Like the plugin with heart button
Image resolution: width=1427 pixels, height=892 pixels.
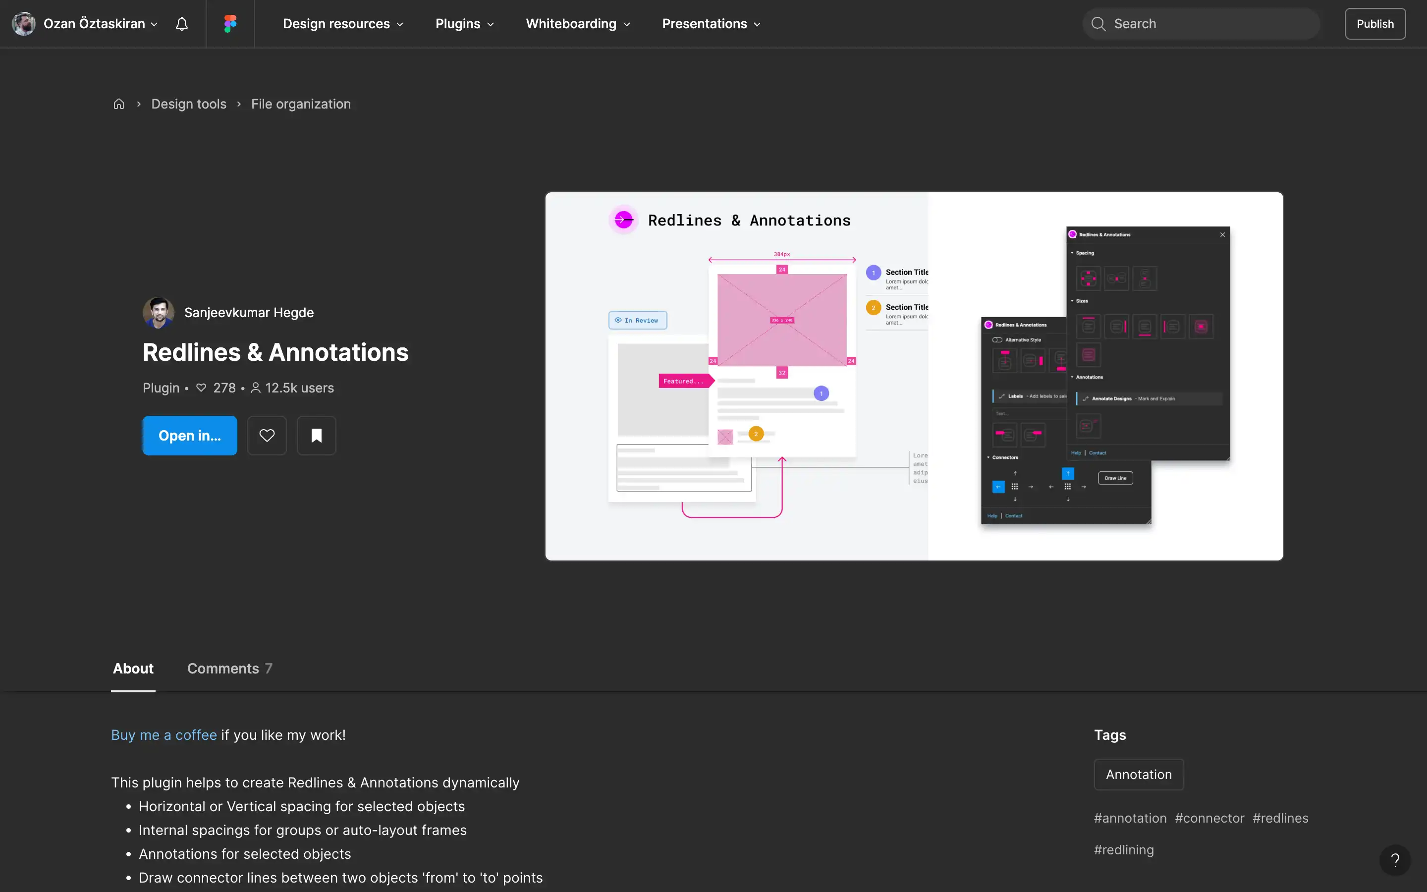(x=267, y=436)
